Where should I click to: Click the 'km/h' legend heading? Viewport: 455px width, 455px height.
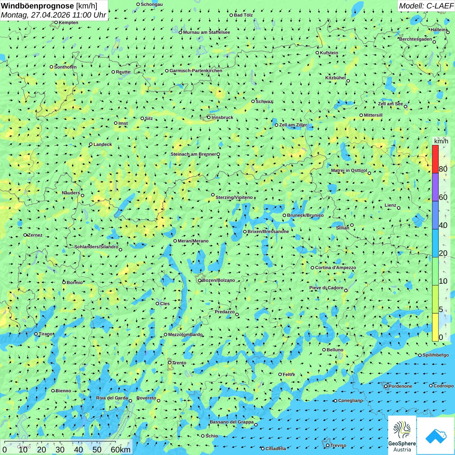tap(441, 141)
